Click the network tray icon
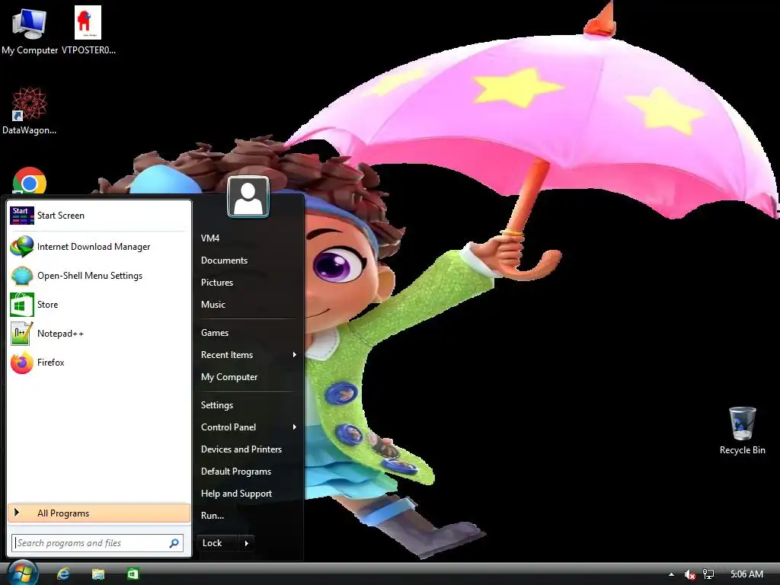 click(708, 574)
